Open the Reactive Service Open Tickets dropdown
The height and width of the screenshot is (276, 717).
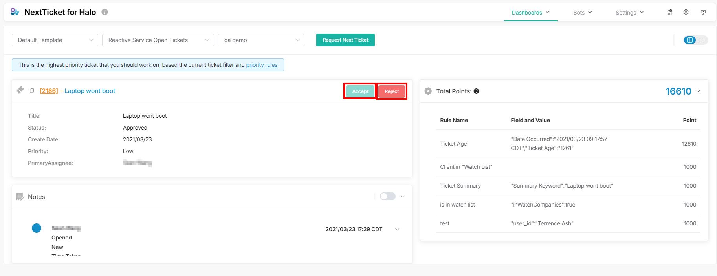point(158,40)
